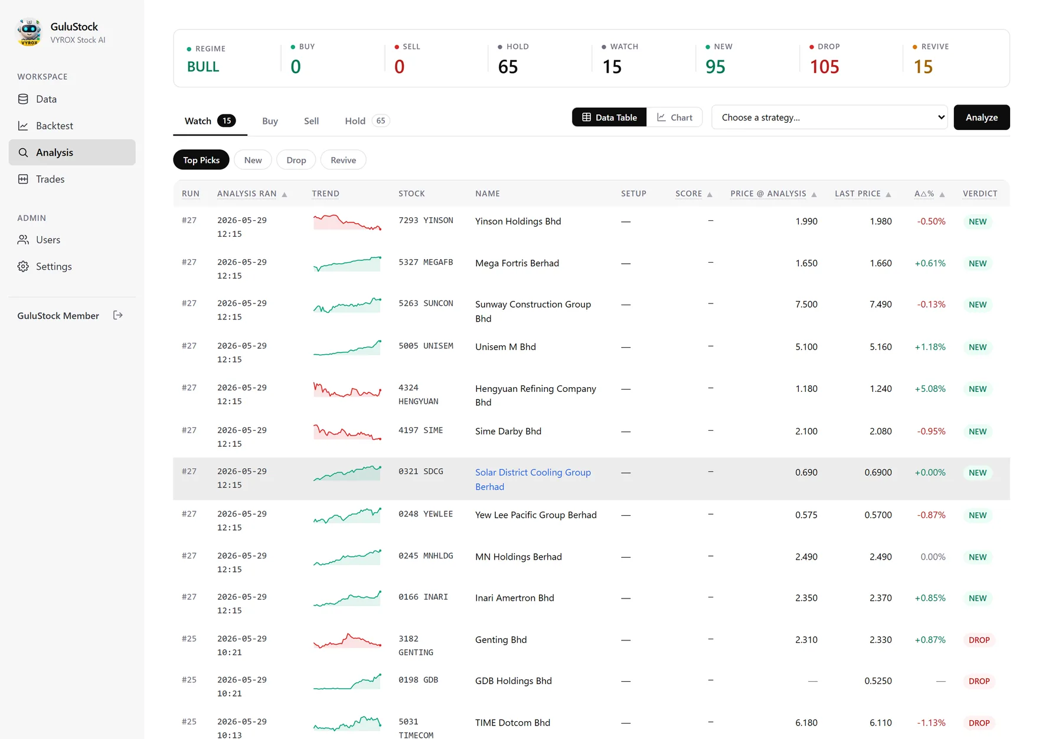Click the Setup column header
This screenshot has width=1039, height=739.
[633, 194]
